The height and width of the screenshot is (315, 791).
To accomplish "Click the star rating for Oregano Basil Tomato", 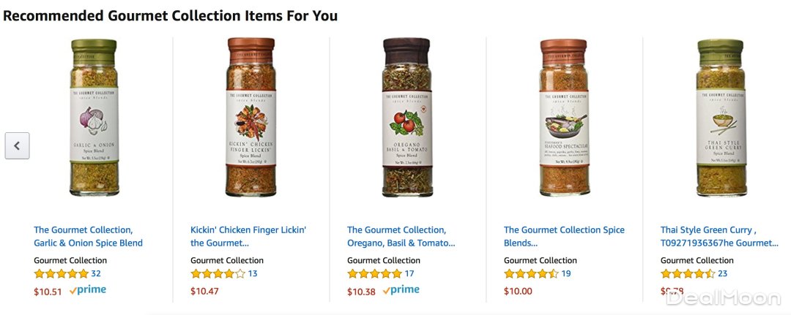I will [x=374, y=274].
